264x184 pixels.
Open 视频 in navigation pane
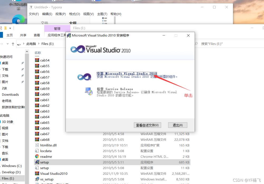coord(5,128)
